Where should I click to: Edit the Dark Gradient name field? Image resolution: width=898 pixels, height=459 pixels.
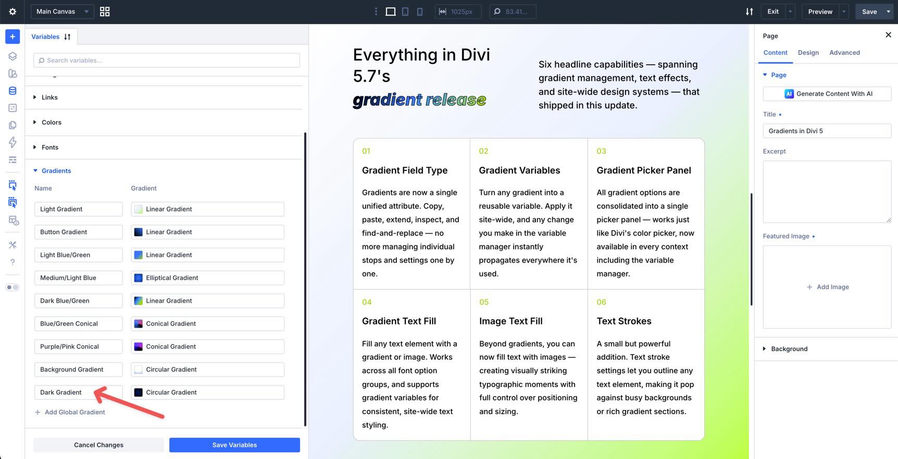click(x=79, y=392)
